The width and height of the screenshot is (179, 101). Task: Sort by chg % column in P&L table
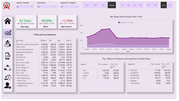point(69,41)
